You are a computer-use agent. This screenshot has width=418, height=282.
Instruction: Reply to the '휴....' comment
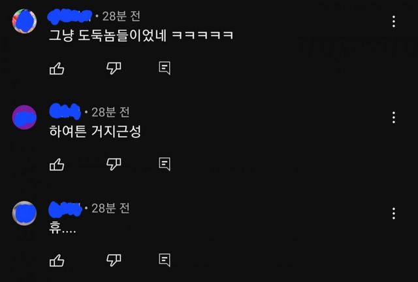[x=165, y=260]
